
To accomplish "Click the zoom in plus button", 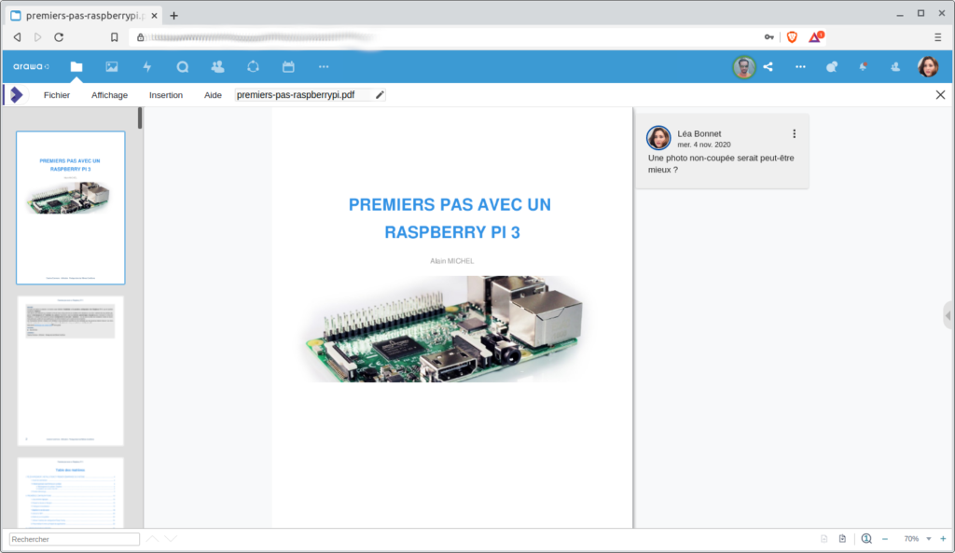I will tap(943, 539).
